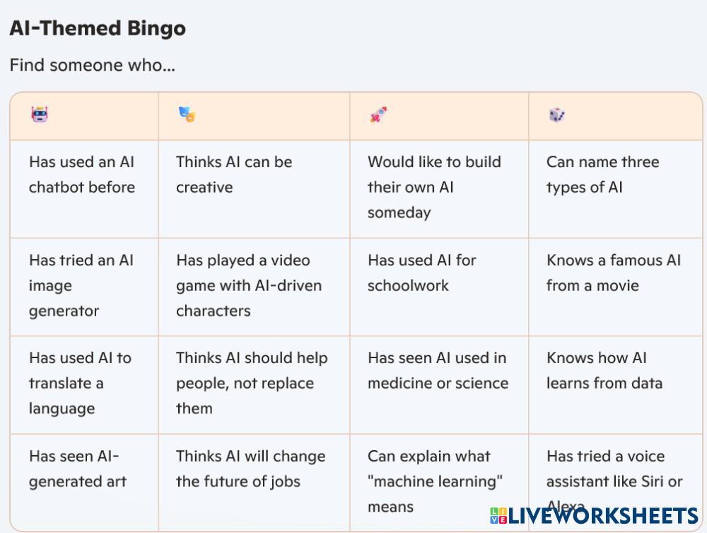Select 'Has used an AI chatbot before' cell

[82, 175]
